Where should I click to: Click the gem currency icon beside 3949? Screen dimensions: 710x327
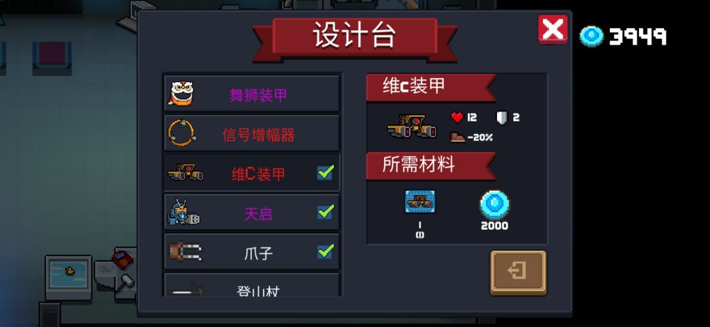(592, 35)
